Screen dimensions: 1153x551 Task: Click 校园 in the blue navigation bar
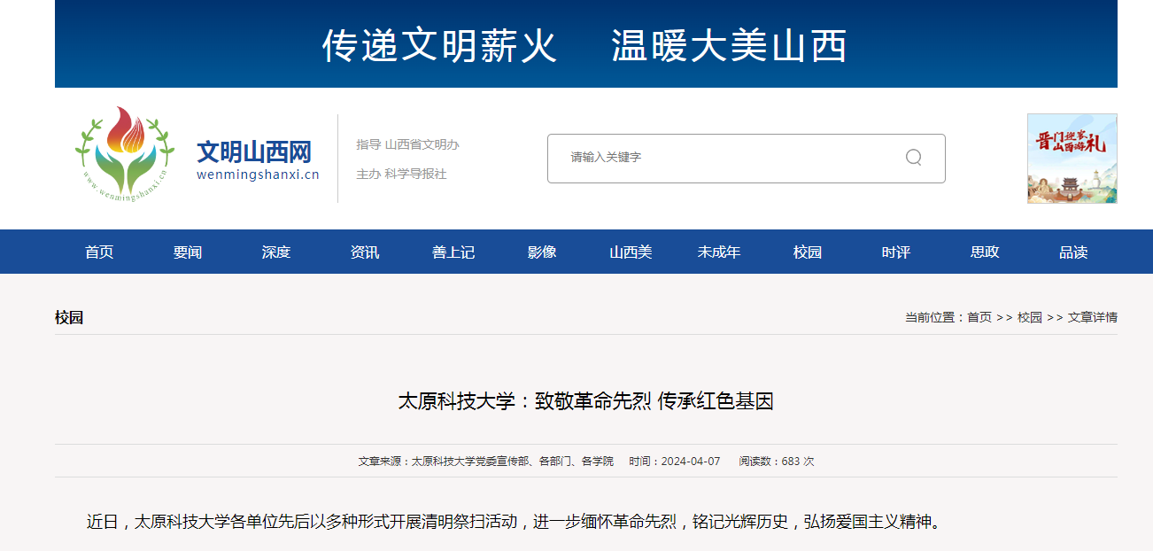[x=808, y=252]
